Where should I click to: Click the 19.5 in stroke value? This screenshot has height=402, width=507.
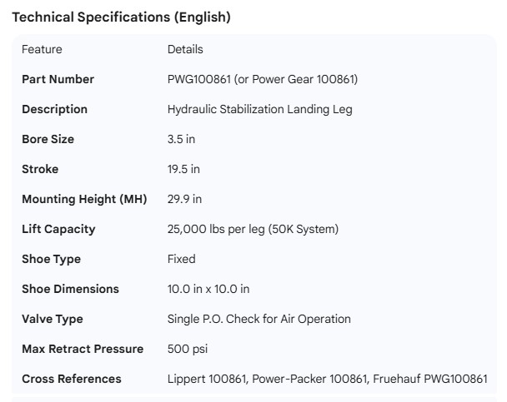coord(183,169)
